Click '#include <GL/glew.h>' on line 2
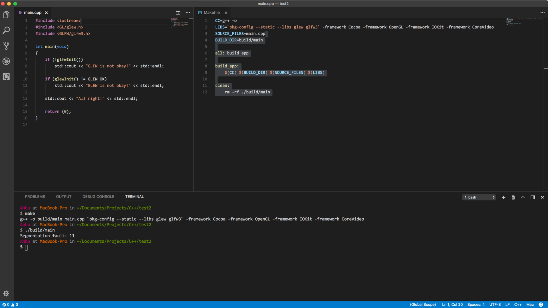The height and width of the screenshot is (308, 548). (x=59, y=27)
